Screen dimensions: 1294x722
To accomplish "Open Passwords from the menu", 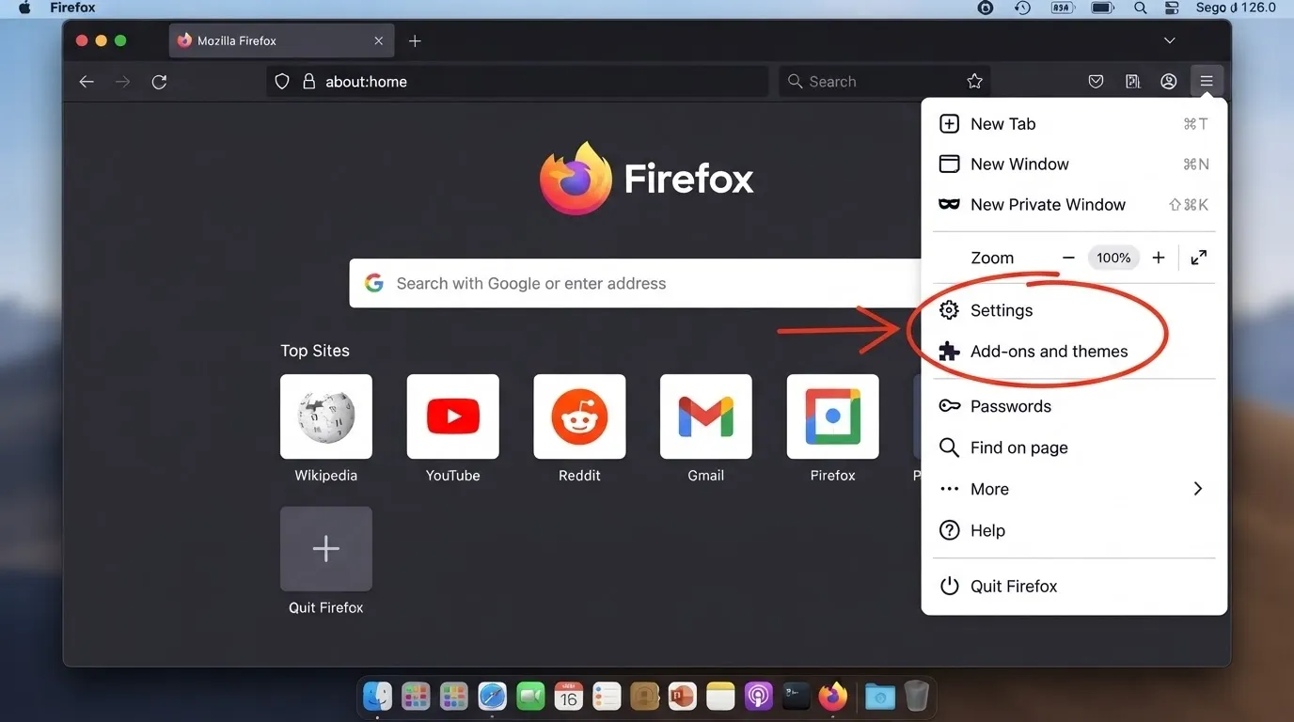I will pos(1074,406).
